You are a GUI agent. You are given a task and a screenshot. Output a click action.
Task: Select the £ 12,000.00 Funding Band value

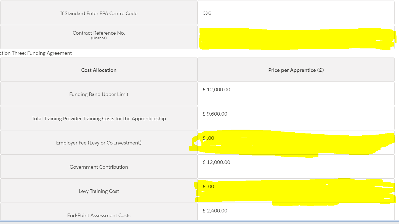coord(216,90)
